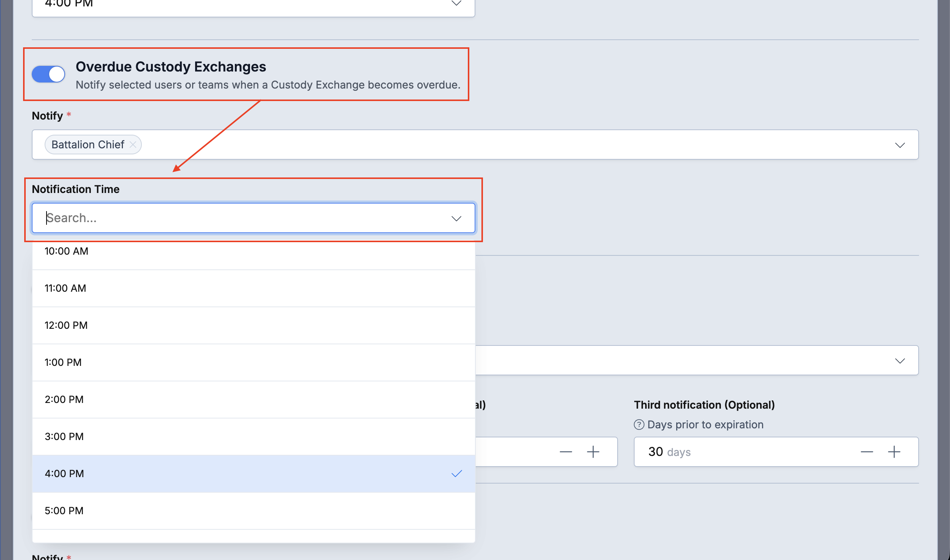Select 11:00 AM option
Screen dimensions: 950x560
click(253, 288)
